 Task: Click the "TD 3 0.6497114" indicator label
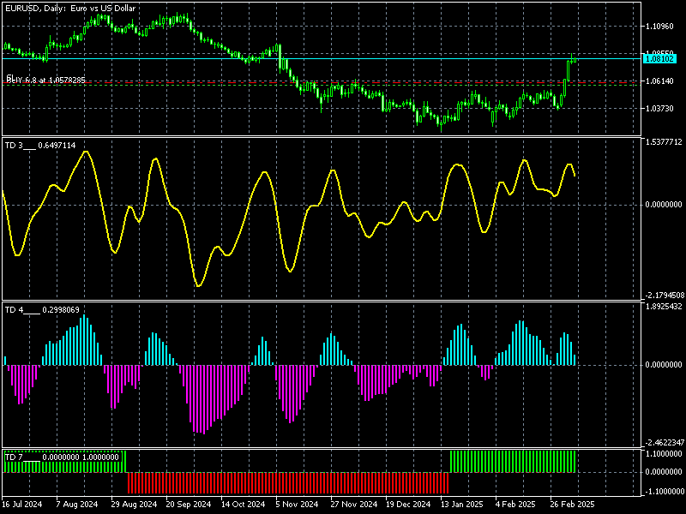click(39, 145)
